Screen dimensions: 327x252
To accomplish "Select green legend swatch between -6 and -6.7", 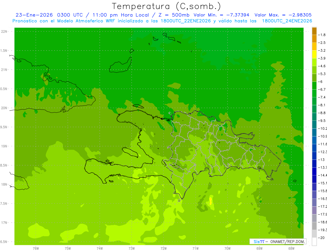I will (x=314, y=86).
